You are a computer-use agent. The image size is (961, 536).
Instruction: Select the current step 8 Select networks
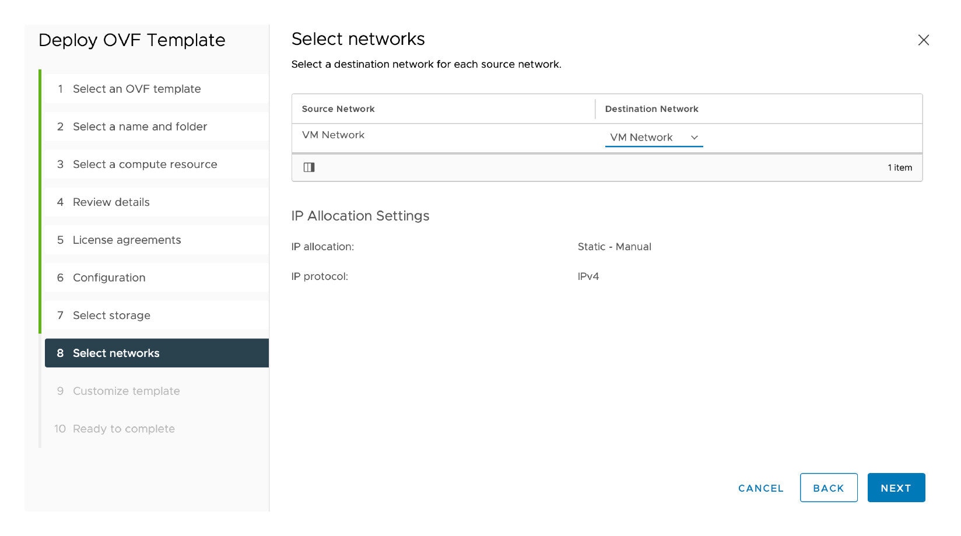point(116,353)
